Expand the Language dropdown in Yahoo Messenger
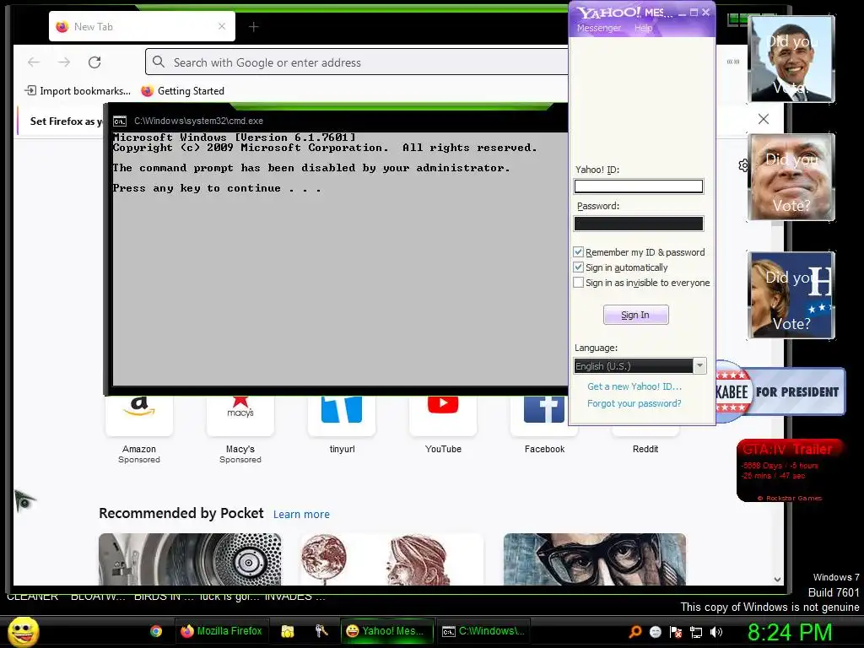 [x=699, y=366]
